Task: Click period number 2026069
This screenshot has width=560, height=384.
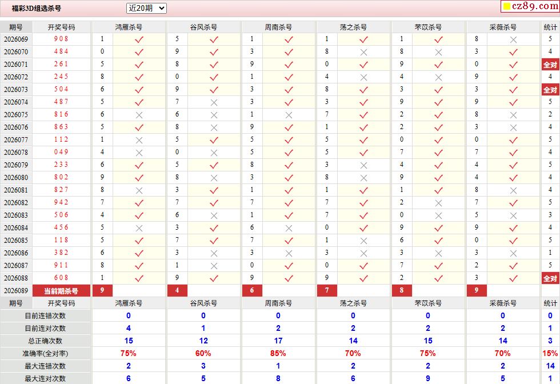Action: pos(16,39)
